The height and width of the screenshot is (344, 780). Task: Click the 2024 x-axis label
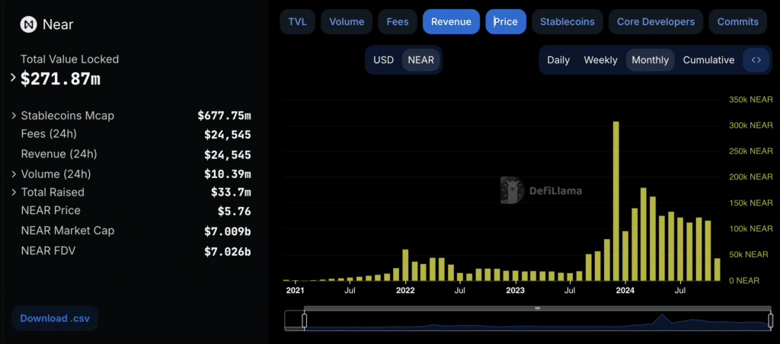[x=625, y=289]
